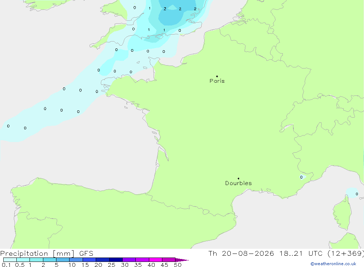
Task: Click the legend value '10'
Action: pyautogui.click(x=72, y=265)
